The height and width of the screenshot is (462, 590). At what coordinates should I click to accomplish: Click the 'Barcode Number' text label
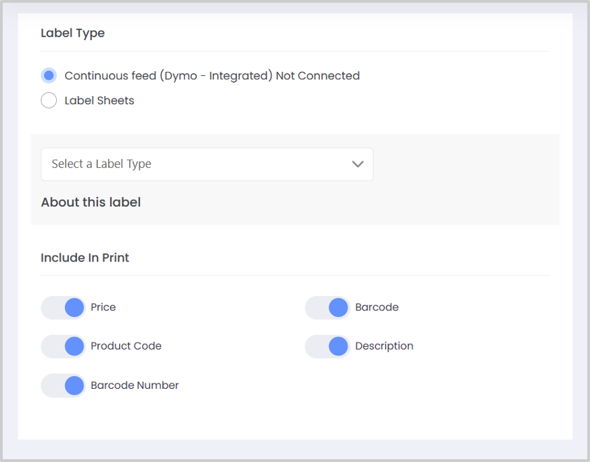pyautogui.click(x=135, y=385)
